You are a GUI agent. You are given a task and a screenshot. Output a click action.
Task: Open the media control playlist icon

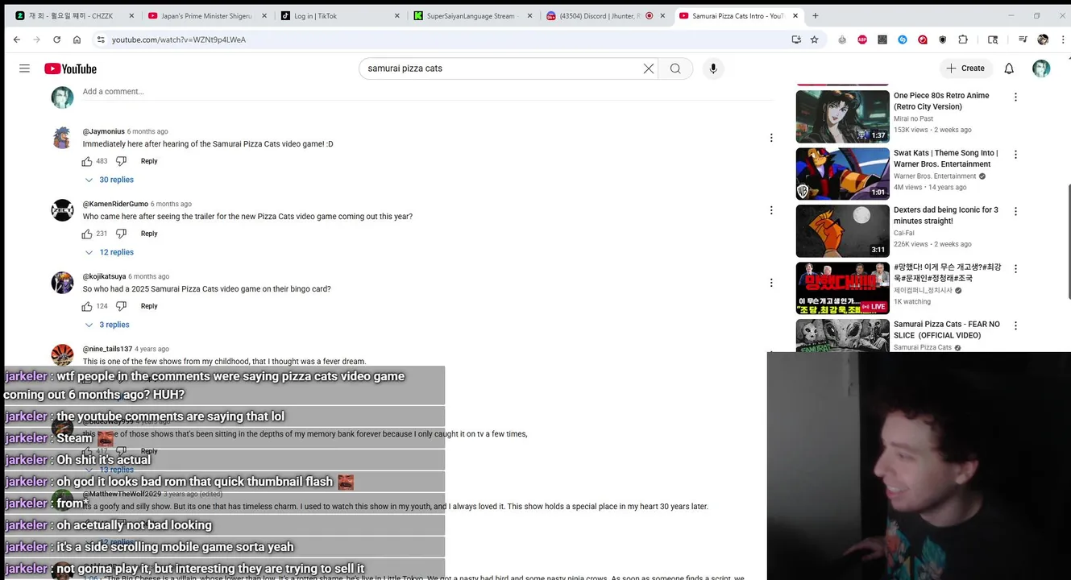click(1023, 39)
